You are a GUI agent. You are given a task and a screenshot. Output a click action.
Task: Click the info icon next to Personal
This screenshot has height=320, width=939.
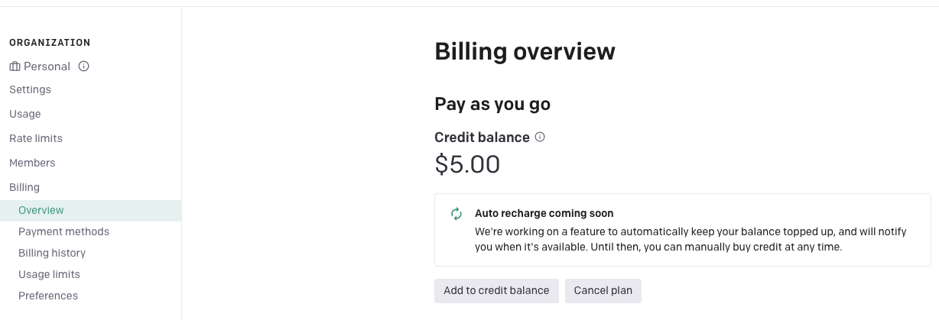(84, 66)
